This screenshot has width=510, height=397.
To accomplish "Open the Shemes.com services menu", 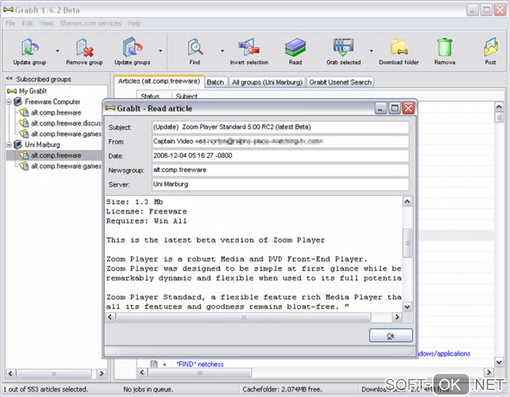I will (90, 23).
